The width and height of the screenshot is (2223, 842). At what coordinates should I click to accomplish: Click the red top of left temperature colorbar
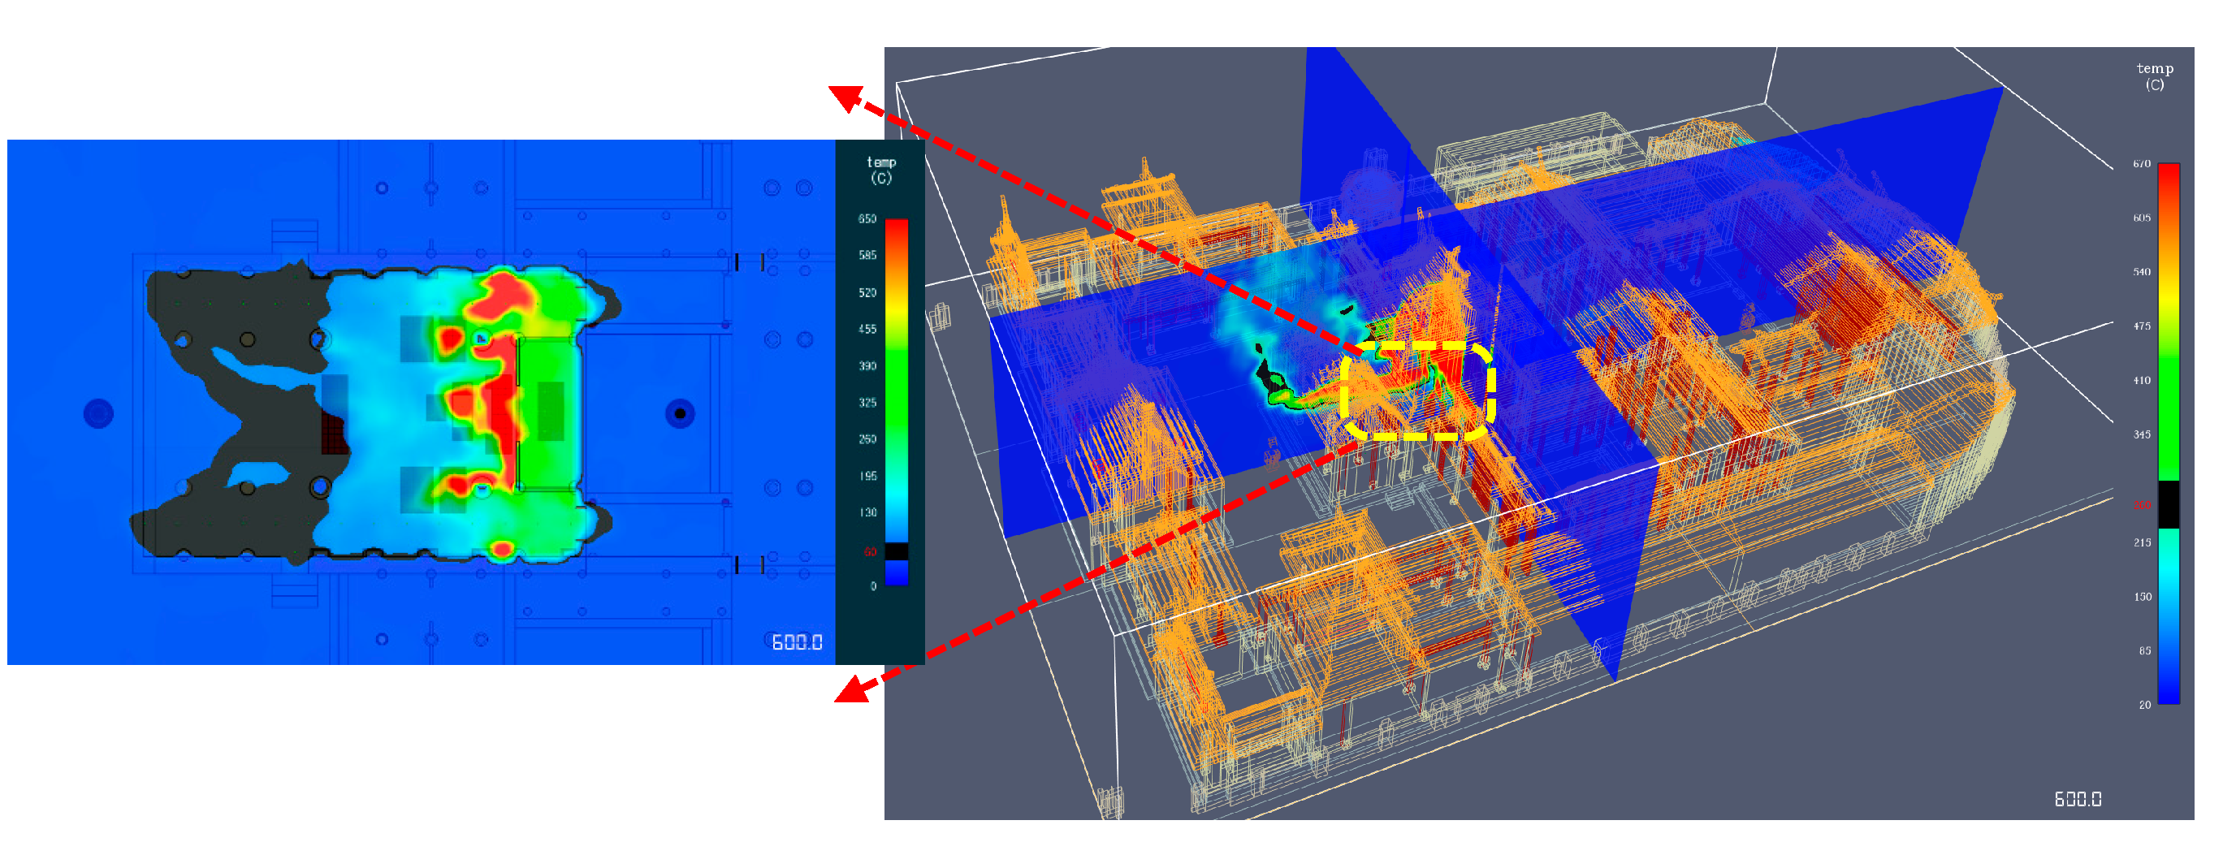point(897,229)
